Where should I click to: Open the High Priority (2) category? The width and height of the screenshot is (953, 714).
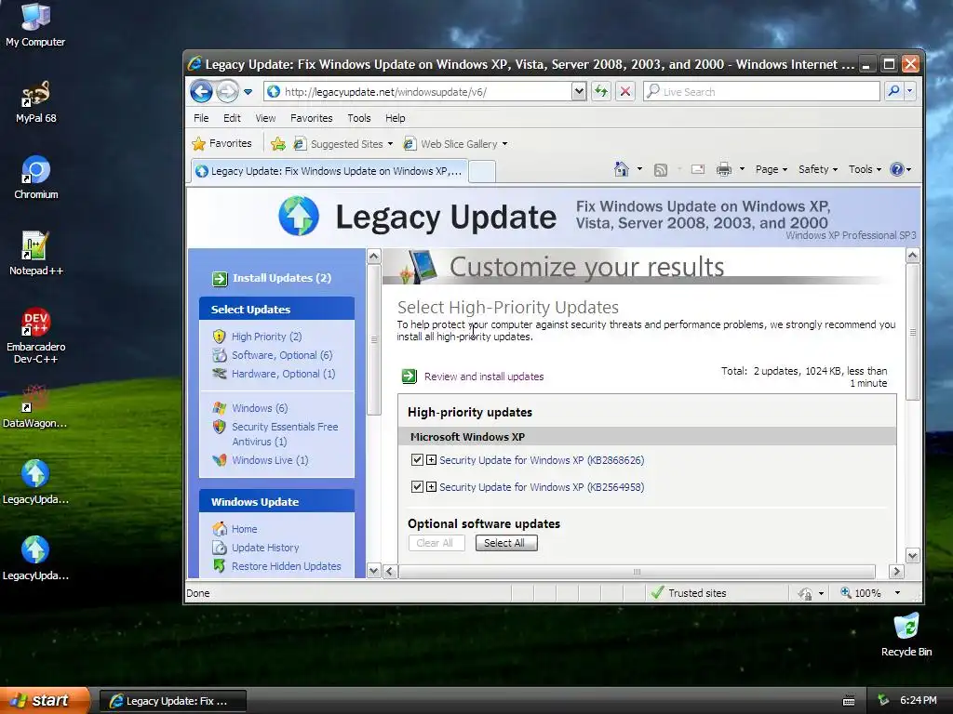coord(266,337)
